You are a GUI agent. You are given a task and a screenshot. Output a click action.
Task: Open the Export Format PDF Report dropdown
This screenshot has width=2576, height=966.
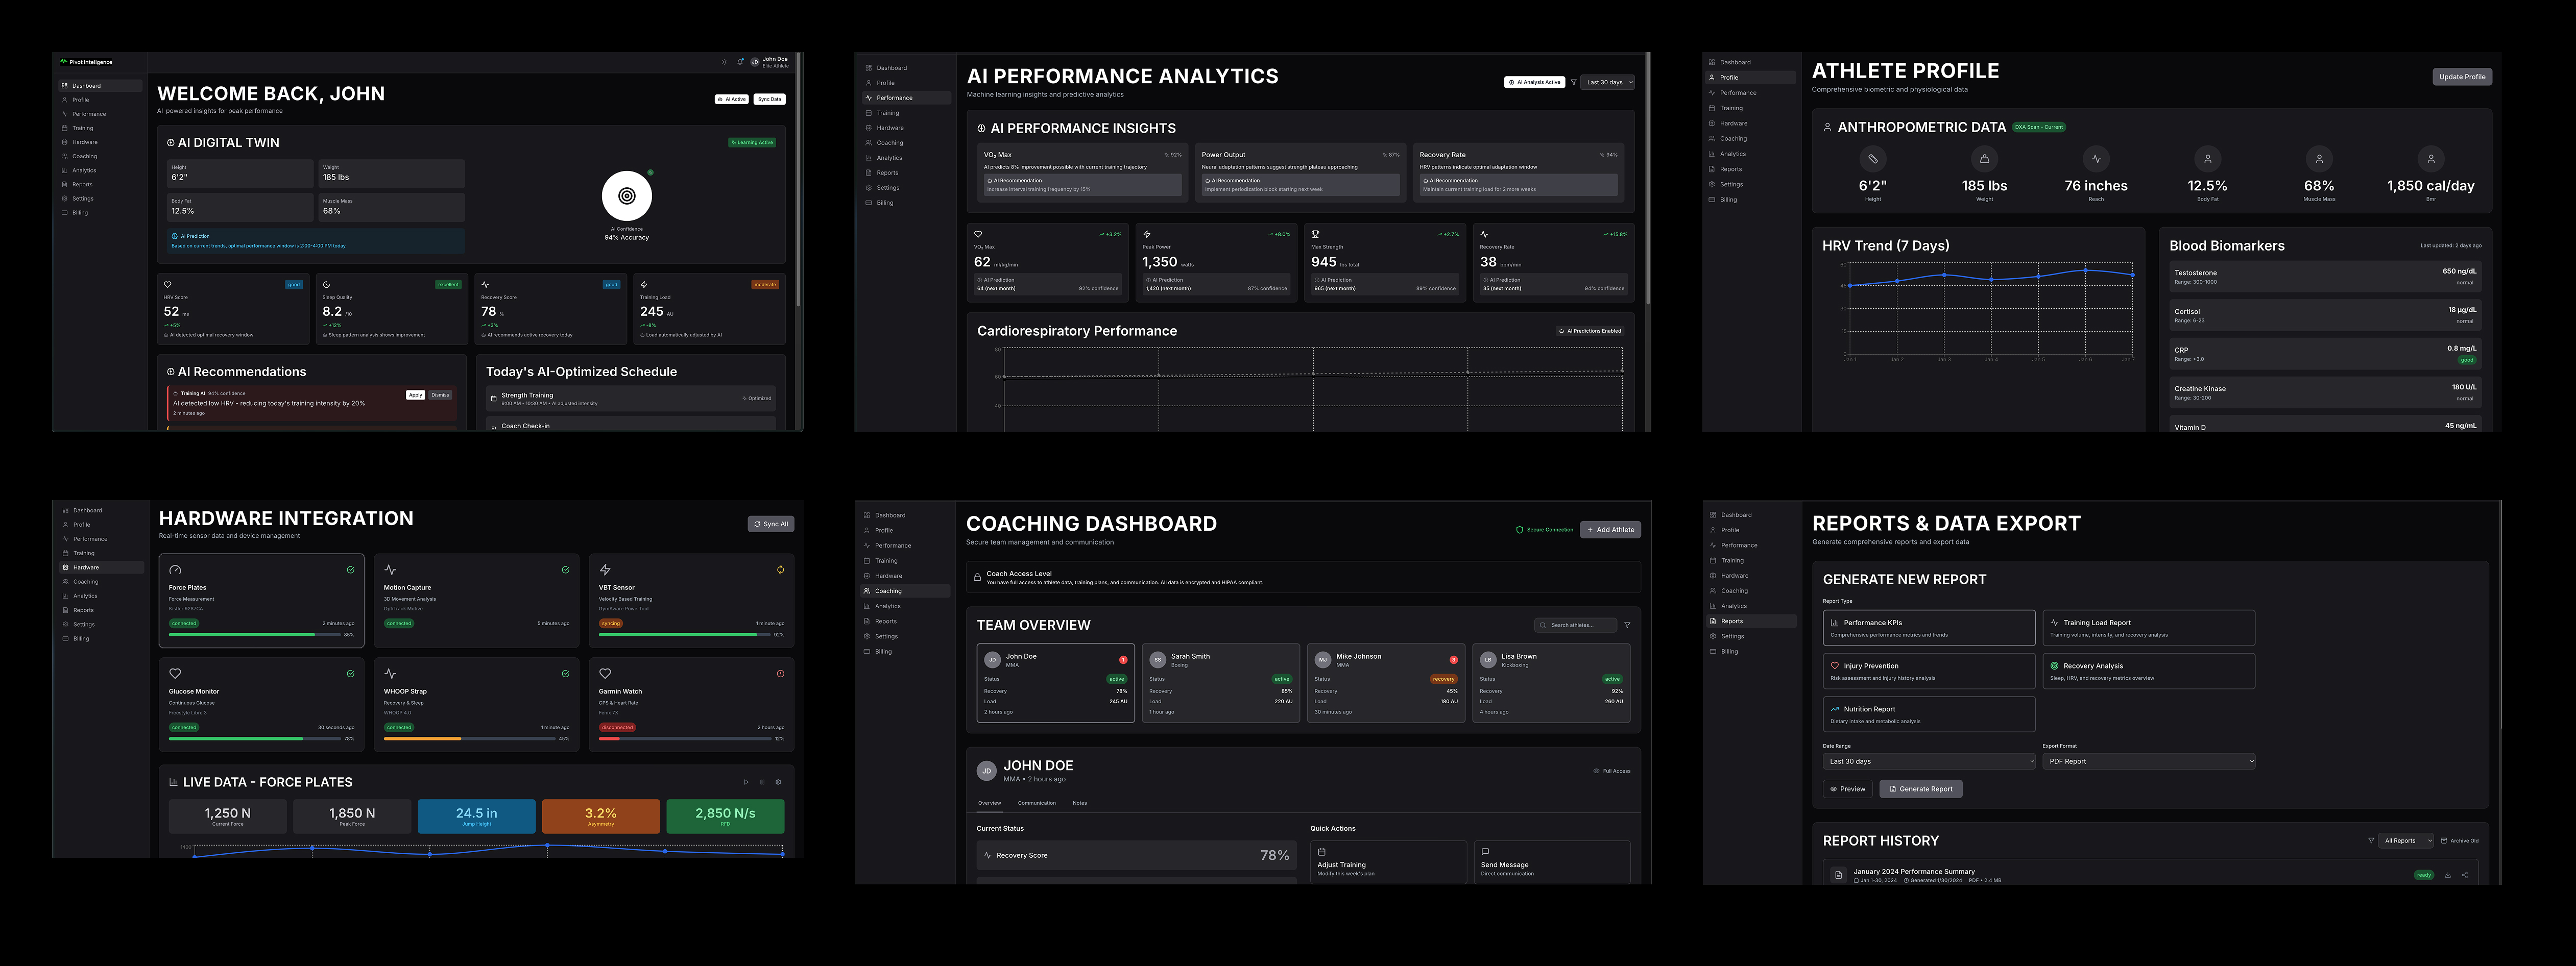coord(2148,761)
